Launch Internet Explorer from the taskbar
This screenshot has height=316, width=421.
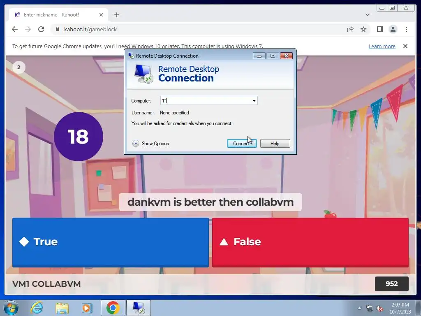point(37,308)
